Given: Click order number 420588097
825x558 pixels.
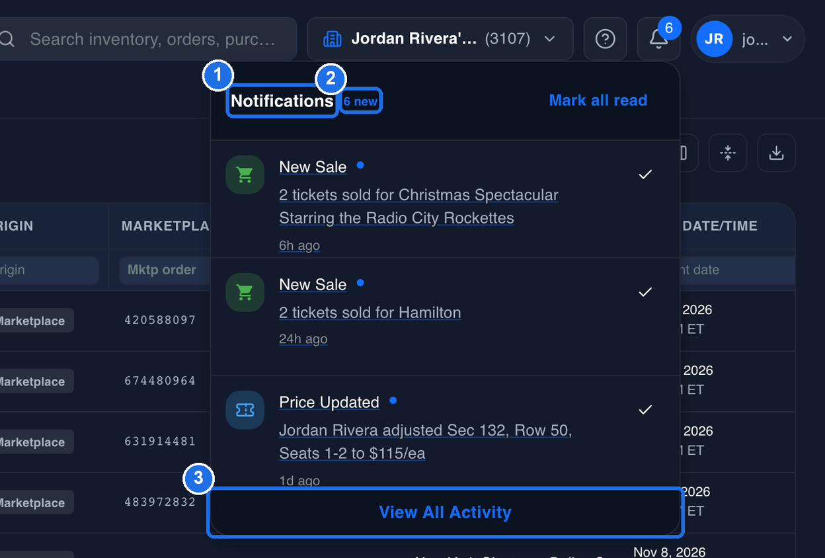Looking at the screenshot, I should point(160,320).
